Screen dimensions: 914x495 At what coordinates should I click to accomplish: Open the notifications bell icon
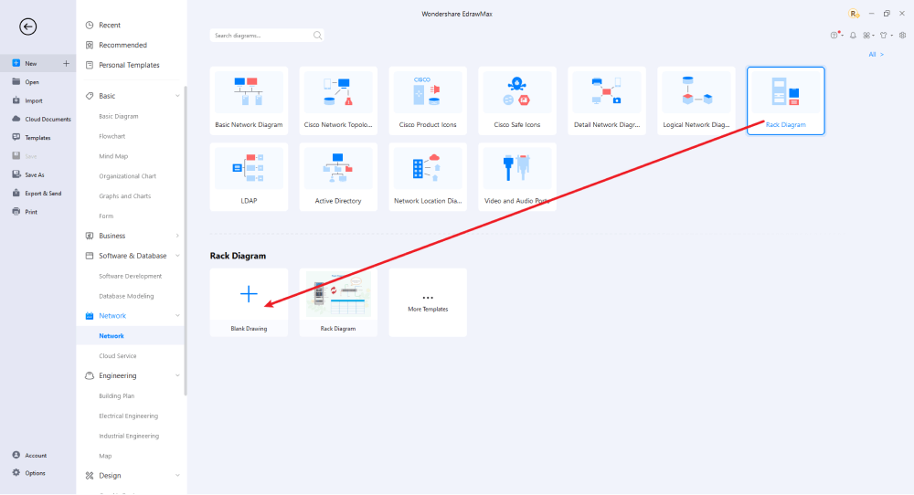(x=853, y=36)
